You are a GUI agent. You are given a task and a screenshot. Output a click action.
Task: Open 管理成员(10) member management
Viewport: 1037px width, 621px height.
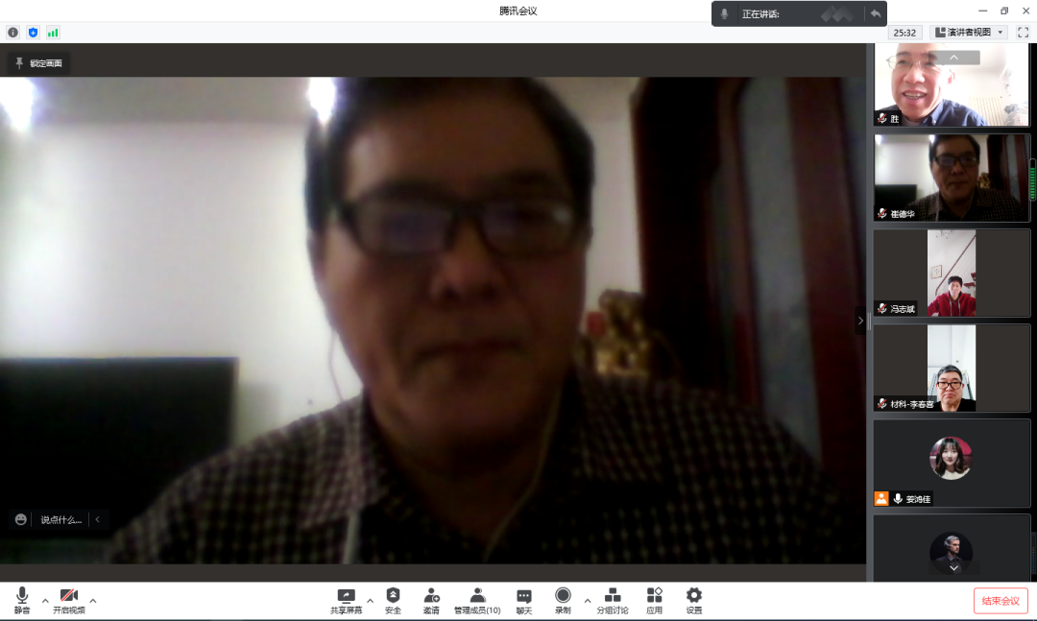point(477,601)
